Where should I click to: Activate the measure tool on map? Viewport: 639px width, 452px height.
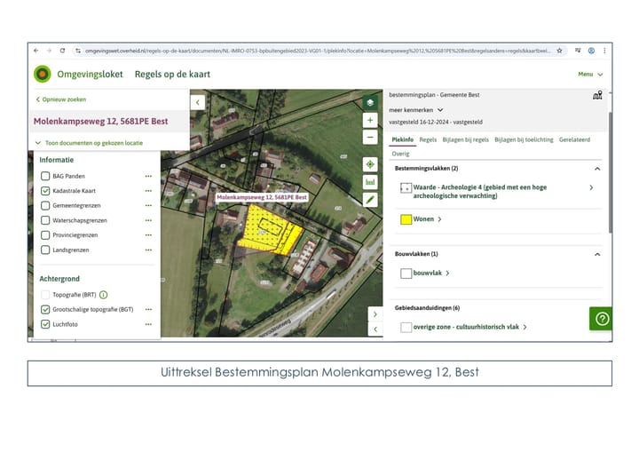click(x=370, y=182)
